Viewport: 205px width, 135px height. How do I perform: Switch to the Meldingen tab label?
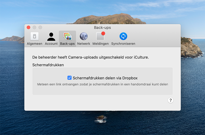click(100, 43)
